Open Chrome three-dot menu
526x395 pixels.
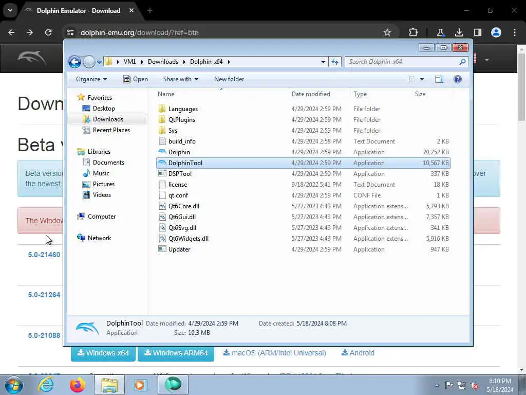click(x=515, y=32)
